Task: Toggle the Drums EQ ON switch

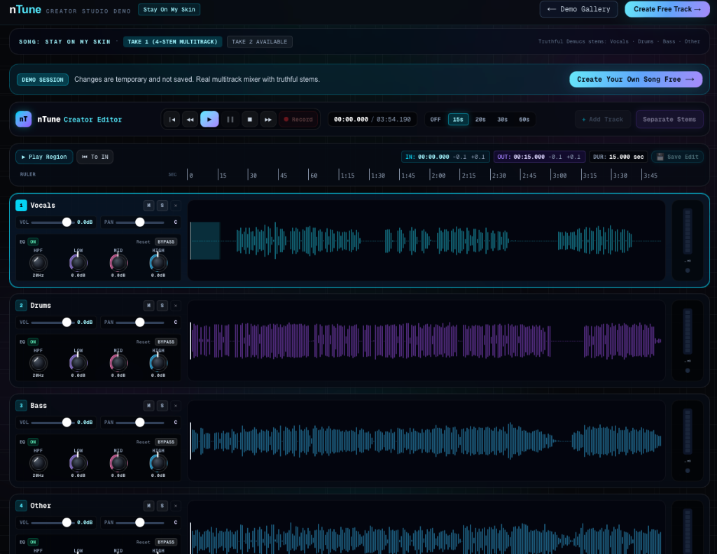Action: (x=33, y=341)
